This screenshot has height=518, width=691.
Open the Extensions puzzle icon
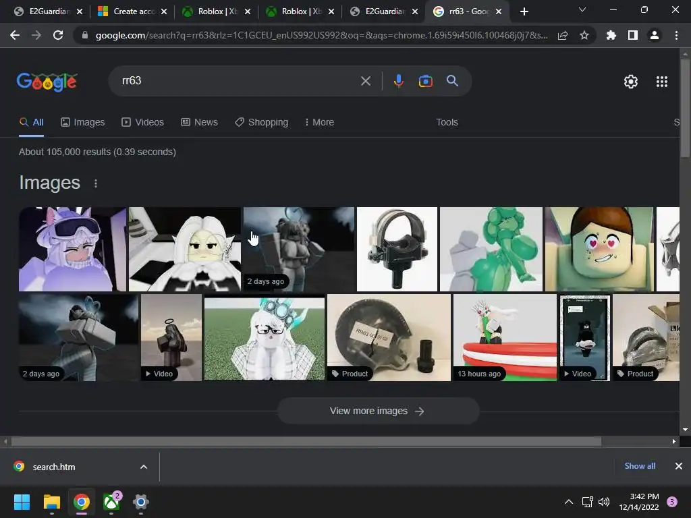click(x=611, y=35)
